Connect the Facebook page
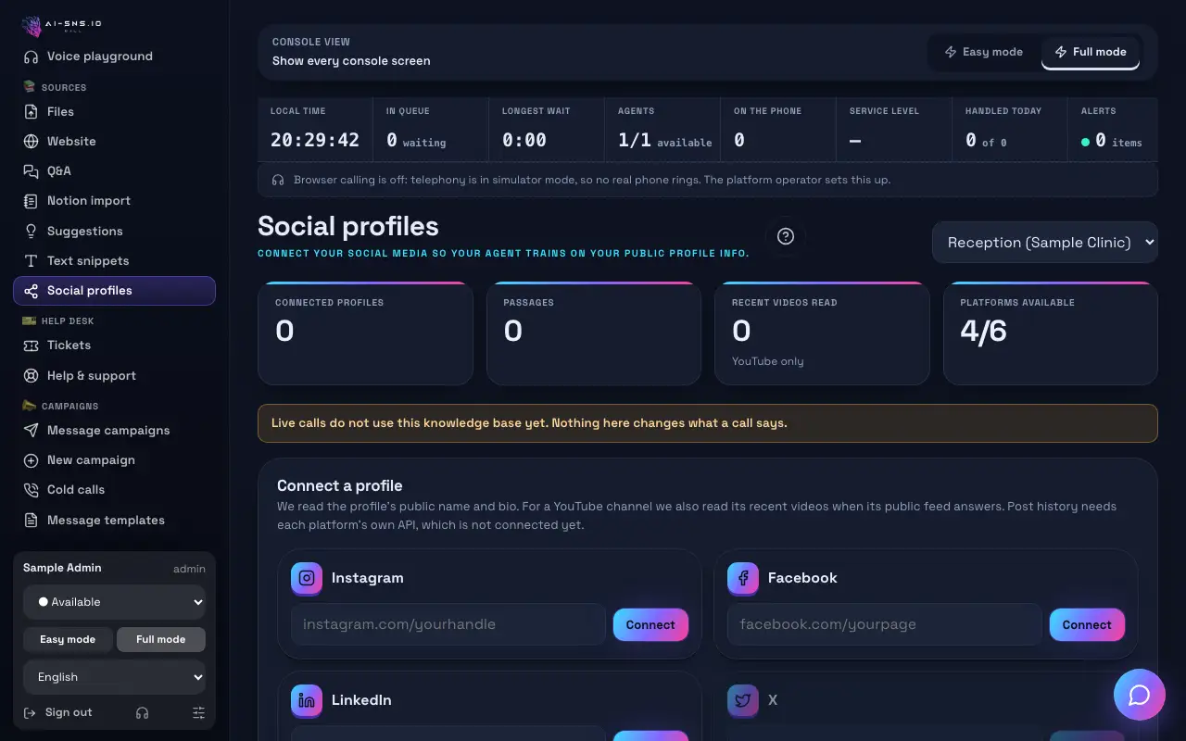Screen dimensions: 1186x741 coord(1087,625)
